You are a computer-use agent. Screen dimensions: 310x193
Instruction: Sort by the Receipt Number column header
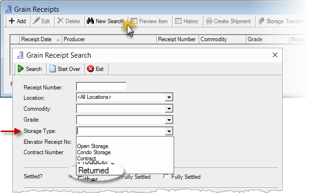point(177,39)
